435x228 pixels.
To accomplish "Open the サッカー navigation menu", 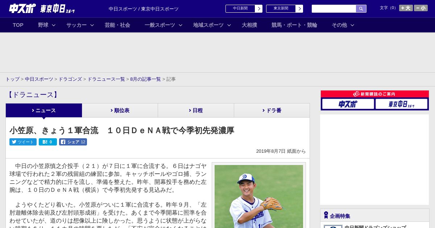I will pyautogui.click(x=76, y=25).
